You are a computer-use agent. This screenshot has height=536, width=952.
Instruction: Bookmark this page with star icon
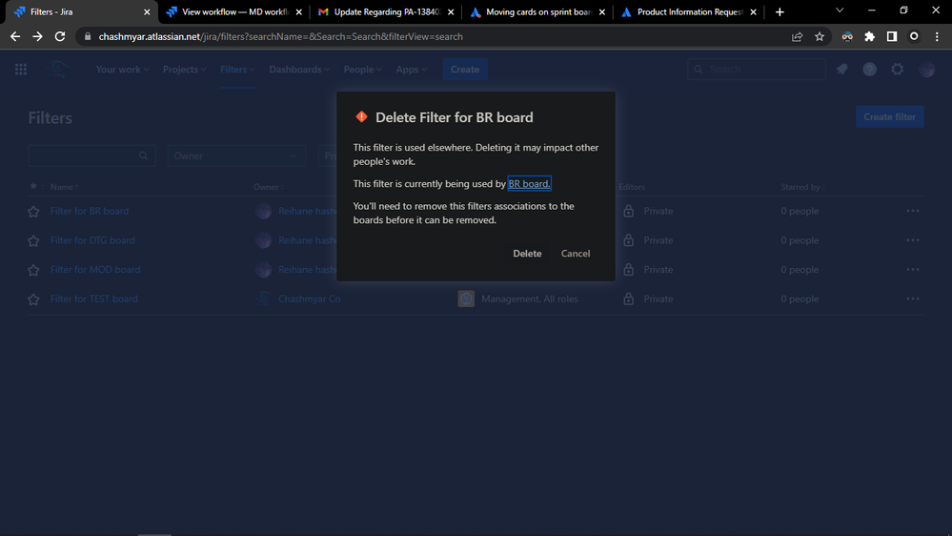coord(819,36)
